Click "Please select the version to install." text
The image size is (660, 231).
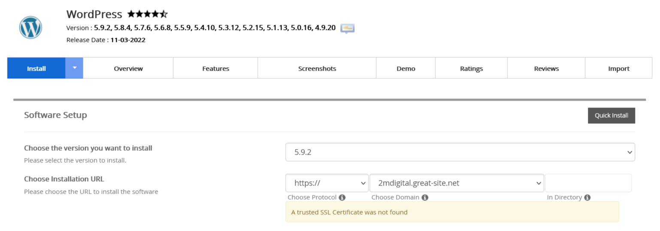(75, 160)
